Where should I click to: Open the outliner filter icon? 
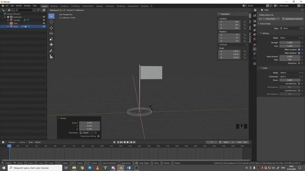point(39,10)
